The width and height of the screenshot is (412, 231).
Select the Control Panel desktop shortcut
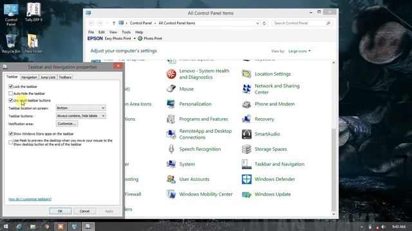(11, 14)
